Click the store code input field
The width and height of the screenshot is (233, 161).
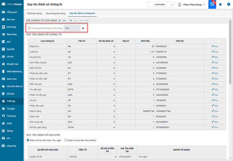click(71, 28)
